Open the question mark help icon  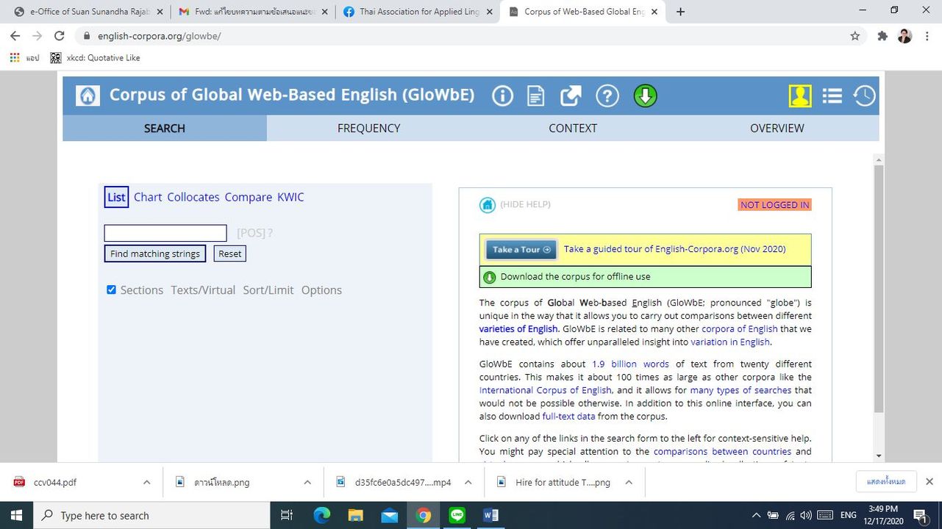607,96
